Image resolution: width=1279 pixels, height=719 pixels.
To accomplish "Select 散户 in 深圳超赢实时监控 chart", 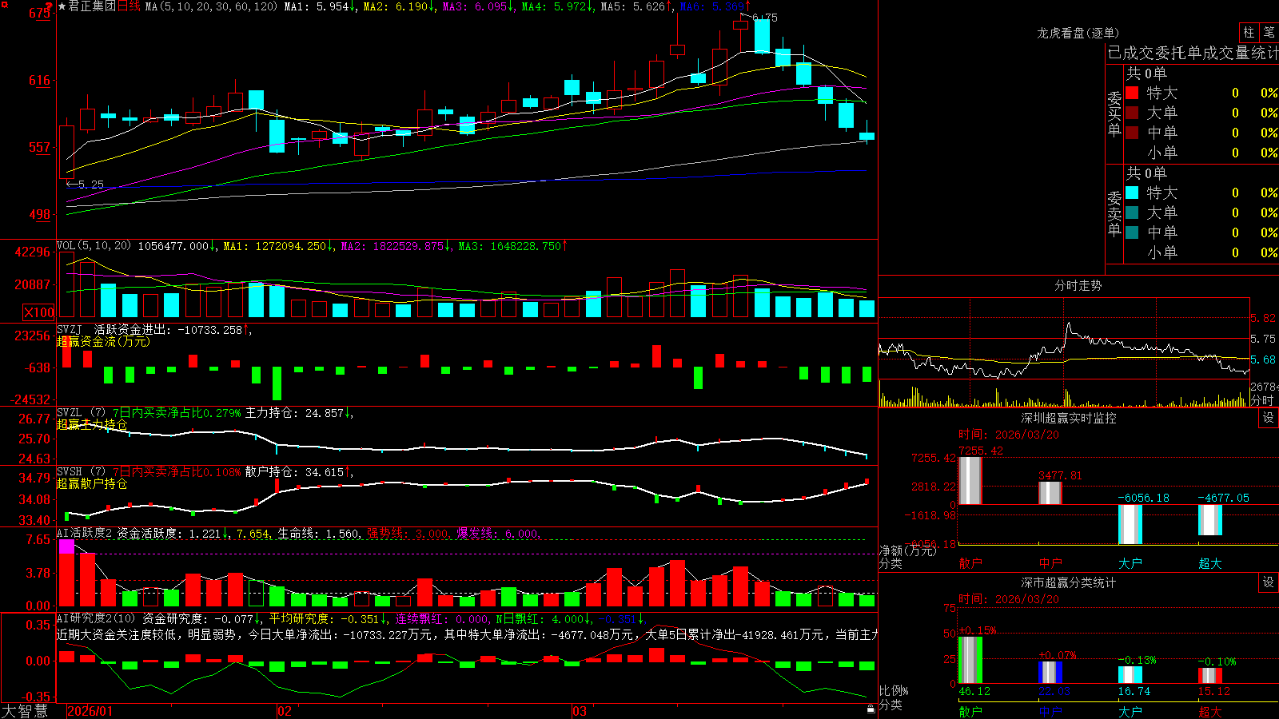I will [x=970, y=563].
